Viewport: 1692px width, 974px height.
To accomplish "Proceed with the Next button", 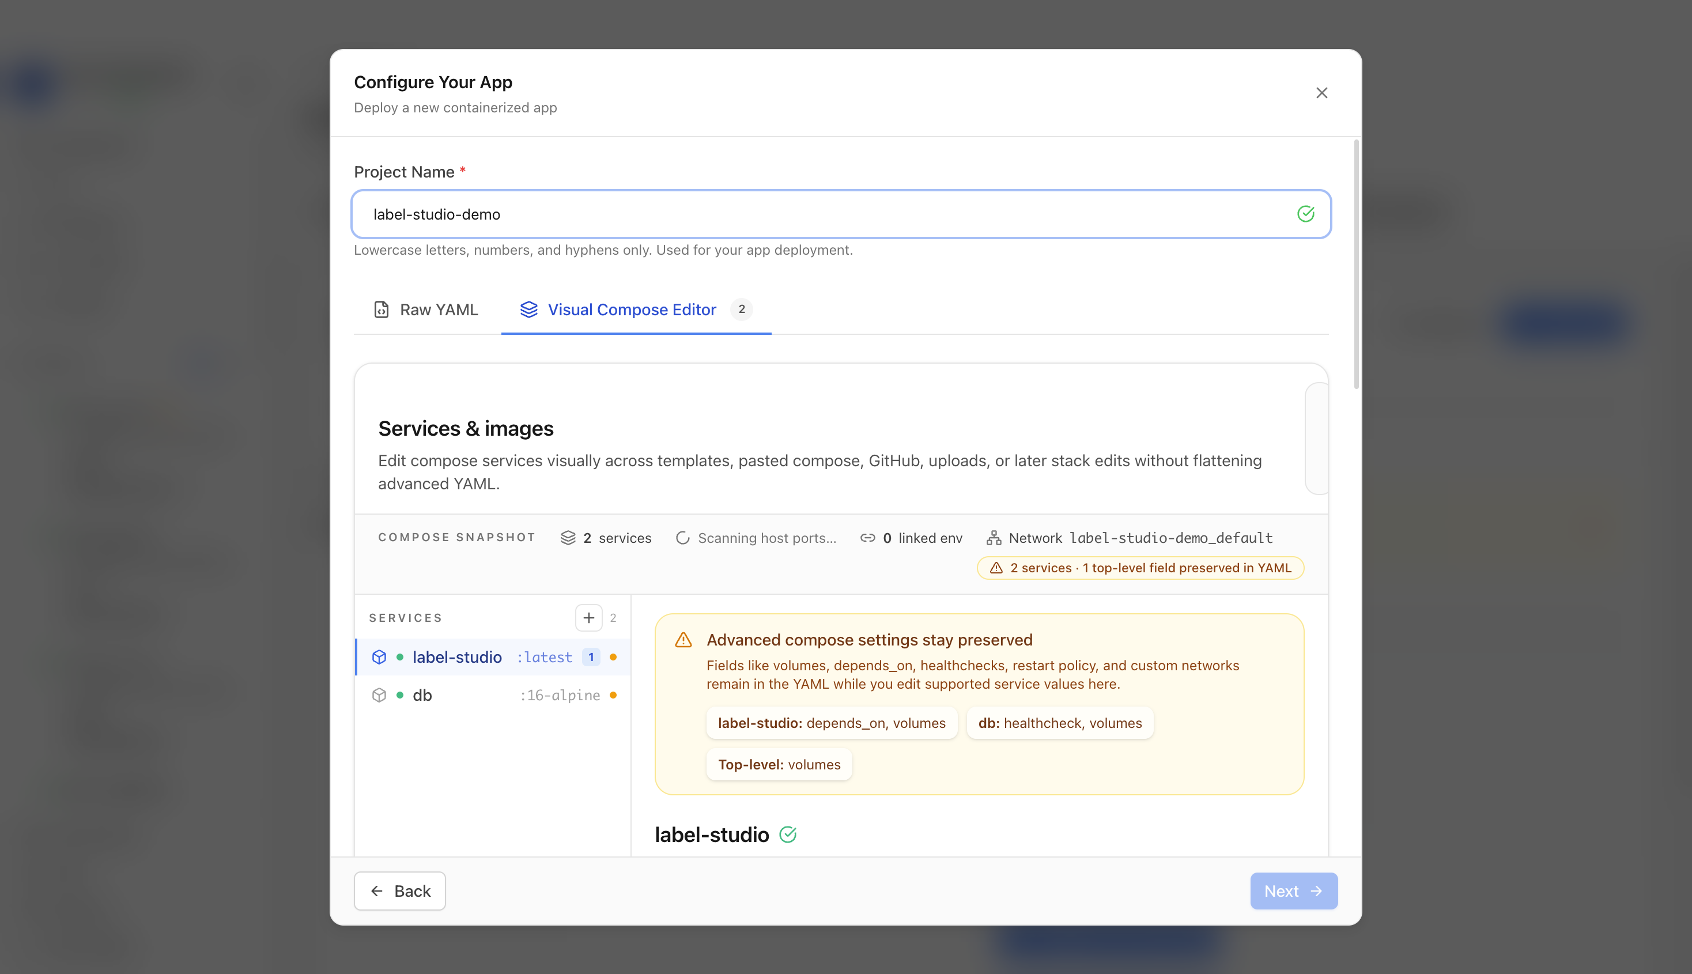I will click(x=1293, y=891).
